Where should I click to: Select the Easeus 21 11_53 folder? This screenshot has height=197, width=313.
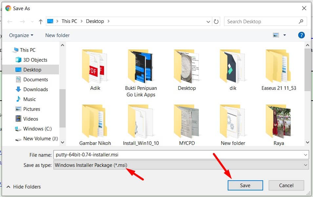(x=279, y=70)
